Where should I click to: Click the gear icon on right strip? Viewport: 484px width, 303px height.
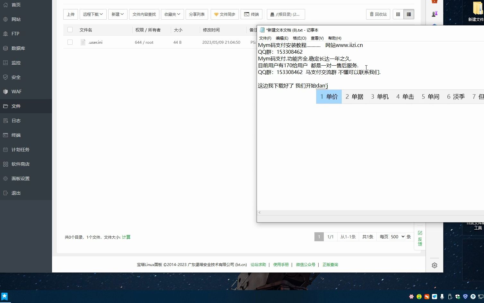tap(435, 265)
